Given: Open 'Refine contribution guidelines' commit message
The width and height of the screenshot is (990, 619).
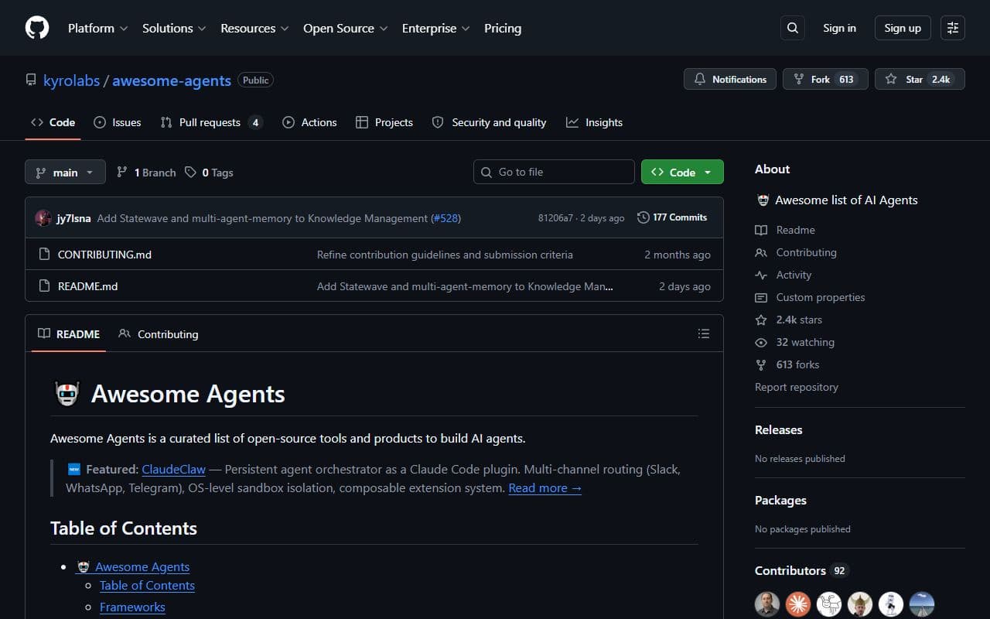Looking at the screenshot, I should point(445,255).
